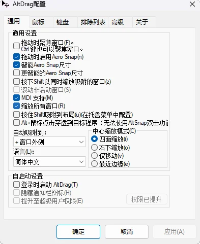The width and height of the screenshot is (200, 244).
Task: Click the AltDrag cursor icon in title bar
Action: [x=5, y=4]
